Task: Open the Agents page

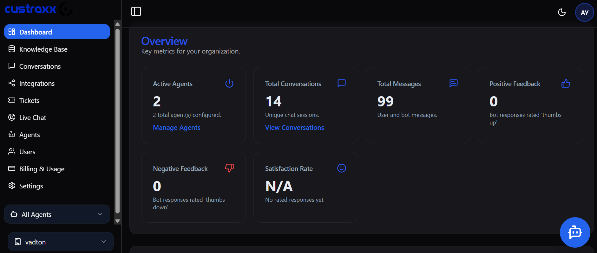Action: pyautogui.click(x=57, y=135)
